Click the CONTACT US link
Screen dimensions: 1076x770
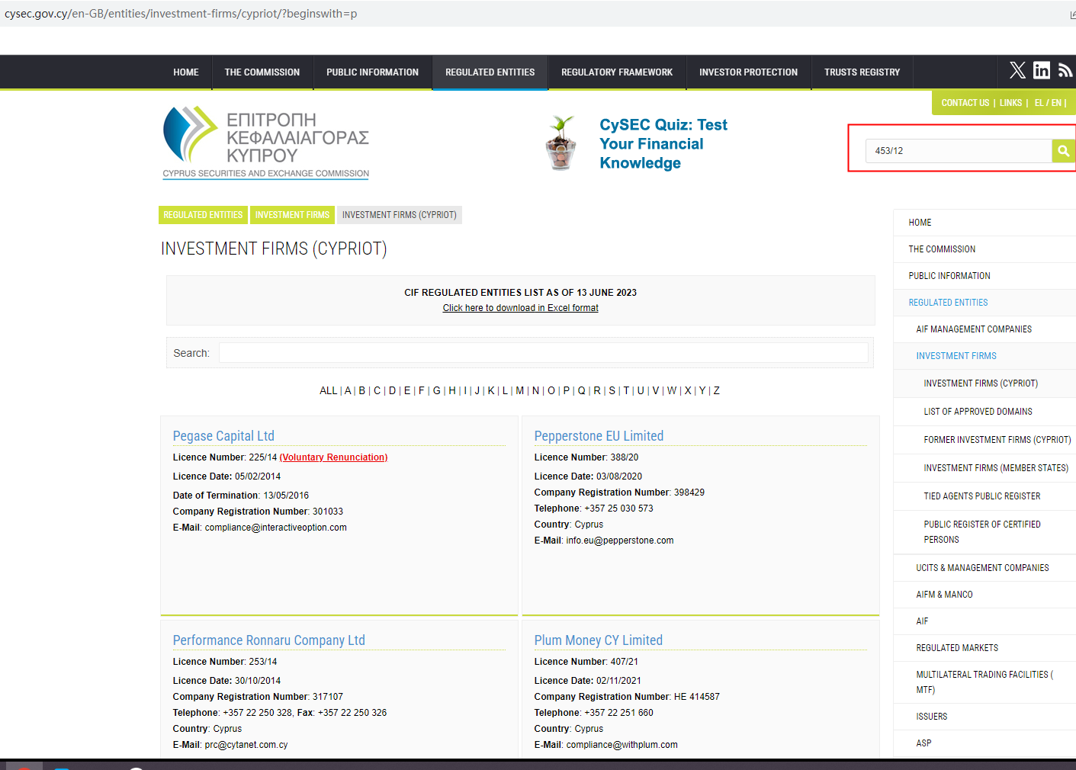click(965, 103)
